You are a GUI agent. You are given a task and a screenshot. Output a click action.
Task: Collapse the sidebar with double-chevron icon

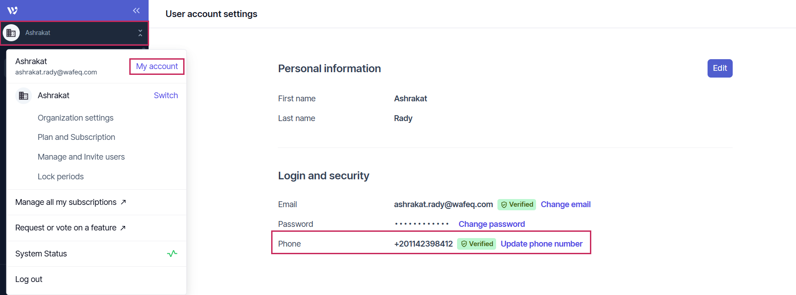tap(136, 10)
